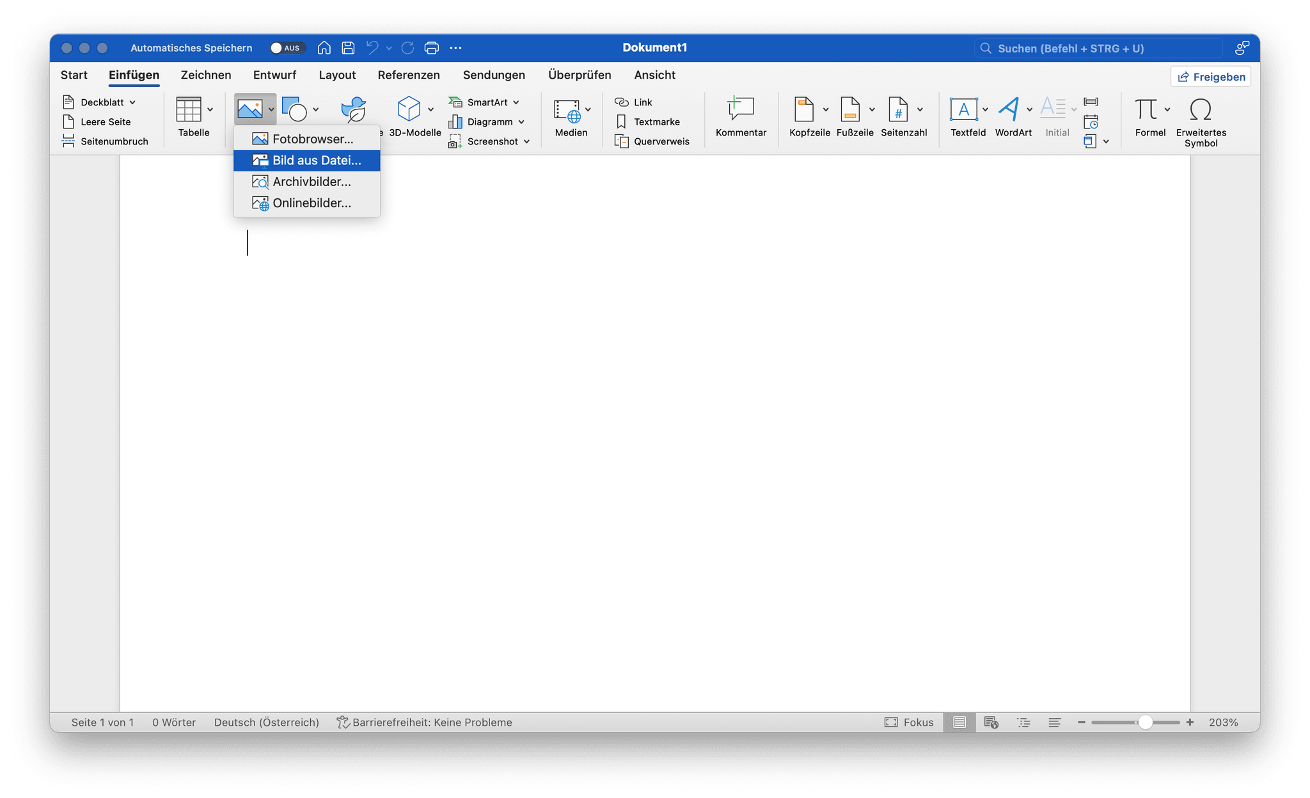Screen dimensions: 1310x798
Task: Click the Save disk icon
Action: pos(348,48)
